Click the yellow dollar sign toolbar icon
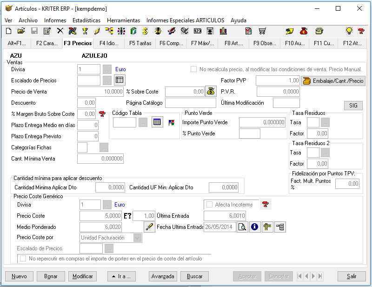Image resolution: width=372 pixels, height=287 pixels. (145, 31)
